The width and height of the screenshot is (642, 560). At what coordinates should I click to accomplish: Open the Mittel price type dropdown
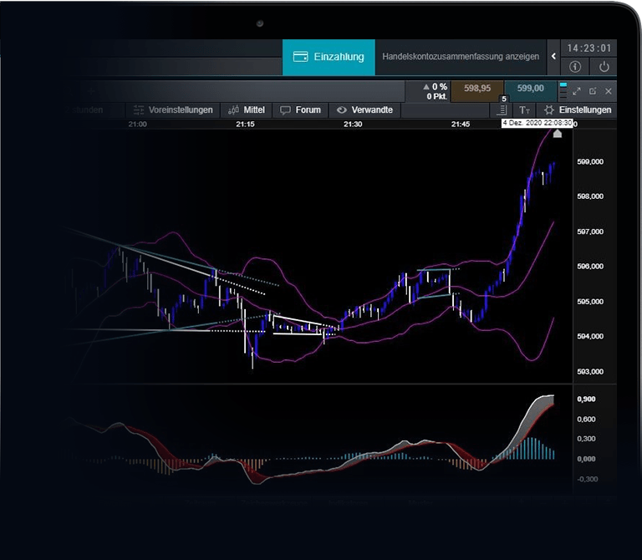pos(247,109)
